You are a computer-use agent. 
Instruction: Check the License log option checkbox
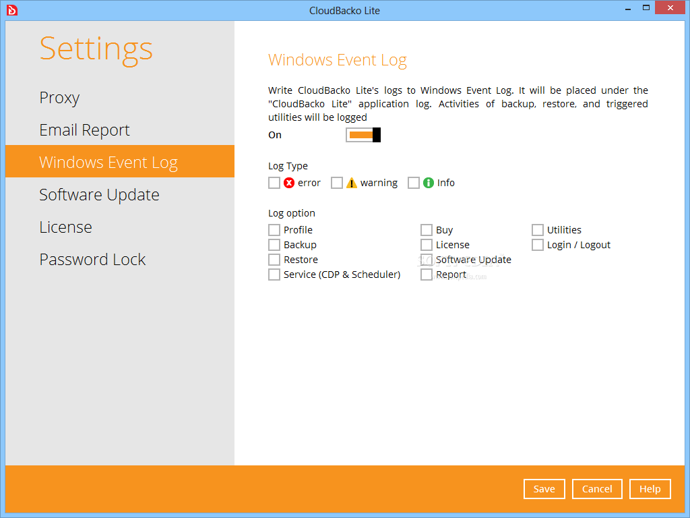pos(427,245)
